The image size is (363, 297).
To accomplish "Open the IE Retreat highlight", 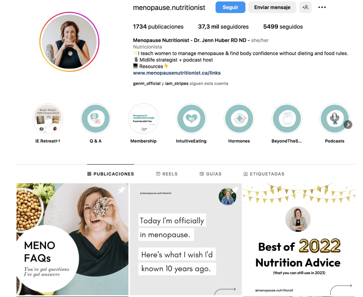I will [x=48, y=118].
